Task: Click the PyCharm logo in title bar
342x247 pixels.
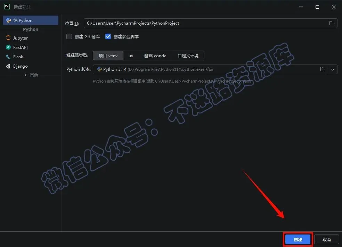Action: pyautogui.click(x=7, y=7)
